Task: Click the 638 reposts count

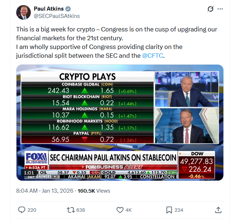Action: pos(81,210)
